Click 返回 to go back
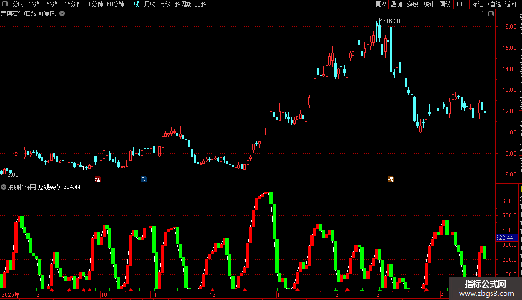Screen dimensions: 522x300 (510, 4)
